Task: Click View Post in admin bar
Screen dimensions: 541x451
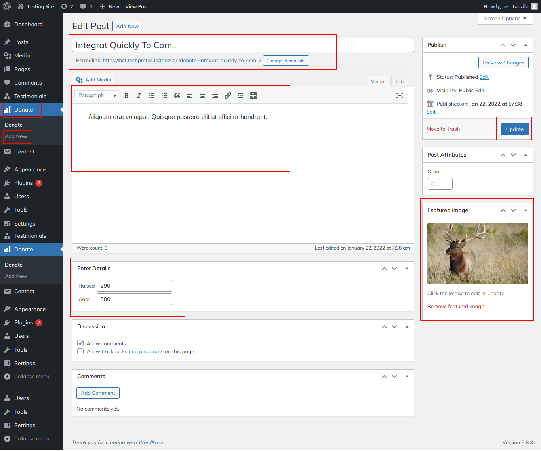Action: 137,6
